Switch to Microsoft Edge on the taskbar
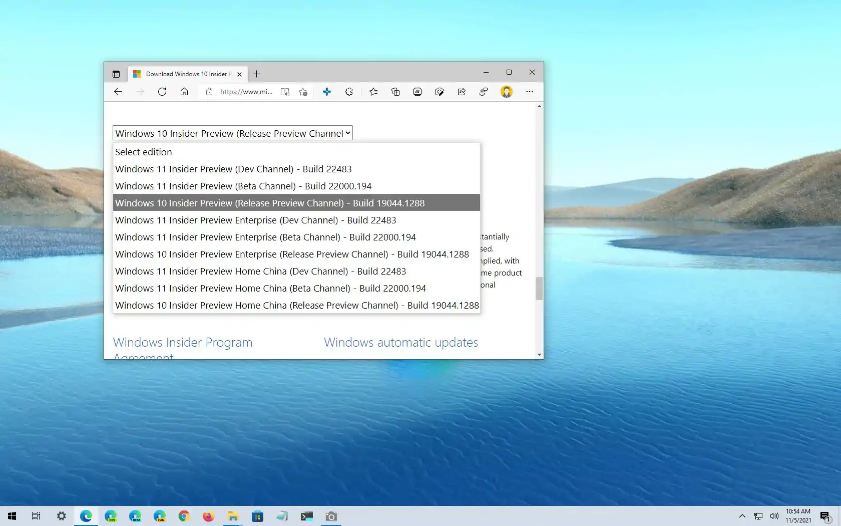This screenshot has height=526, width=841. [86, 516]
